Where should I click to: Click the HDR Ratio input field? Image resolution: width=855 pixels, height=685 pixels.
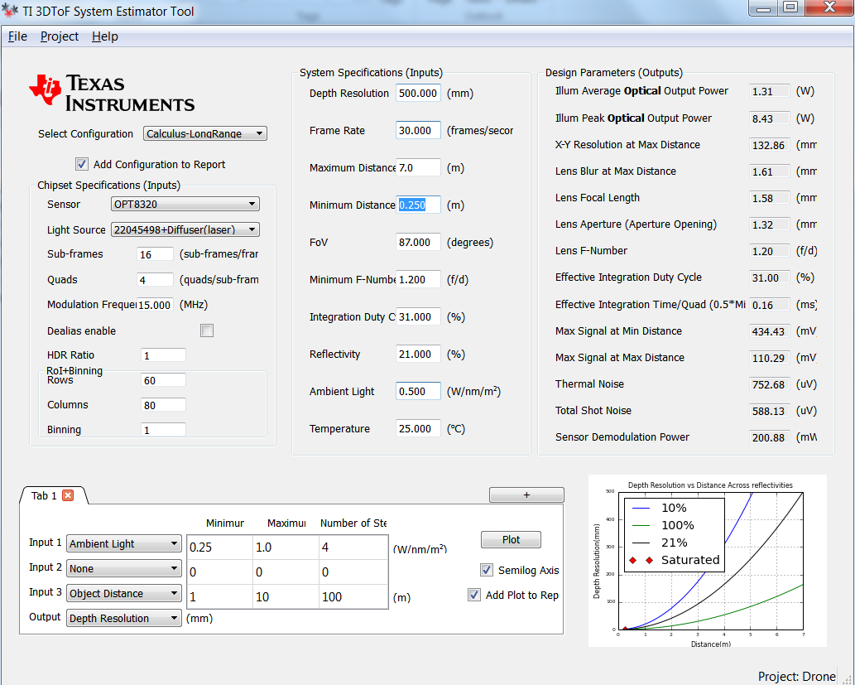[163, 355]
